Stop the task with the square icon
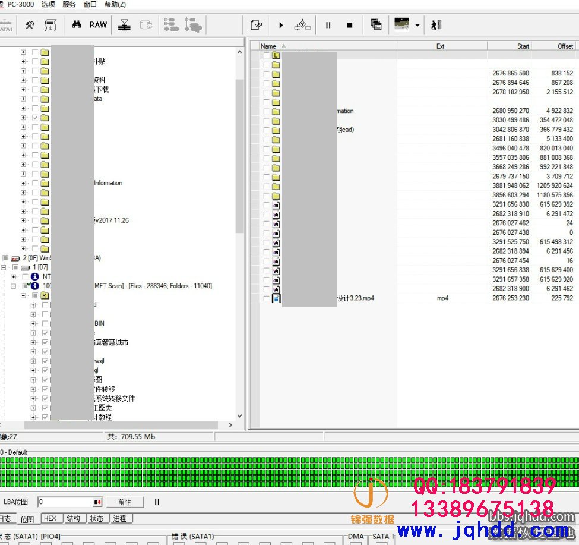This screenshot has width=579, height=545. tap(350, 25)
